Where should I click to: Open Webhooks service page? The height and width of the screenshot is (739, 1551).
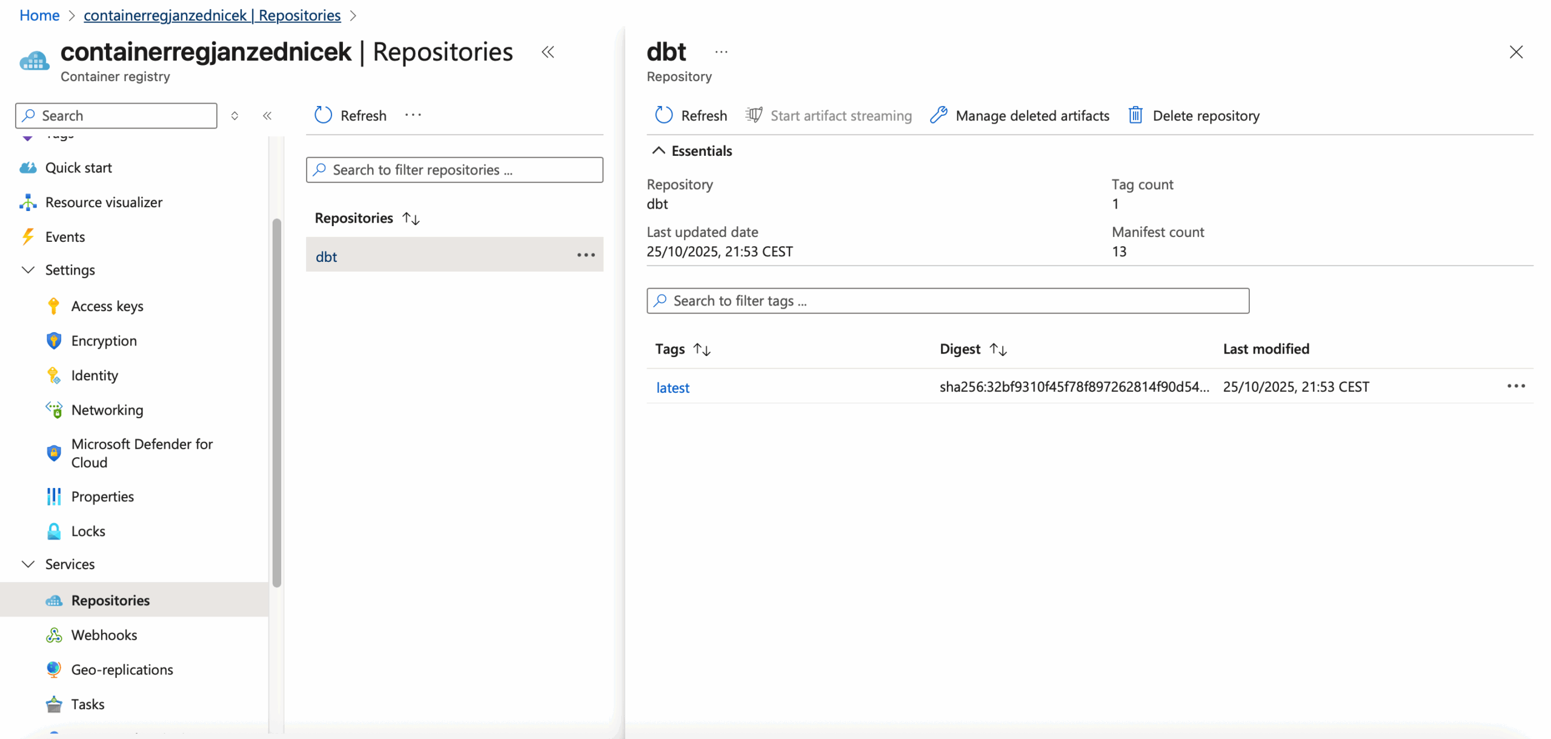[x=104, y=635]
